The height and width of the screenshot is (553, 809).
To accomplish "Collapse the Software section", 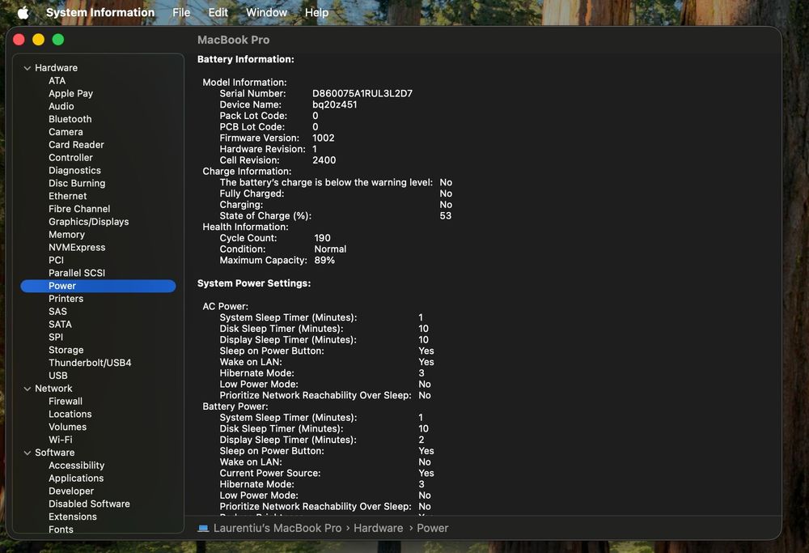I will (28, 453).
